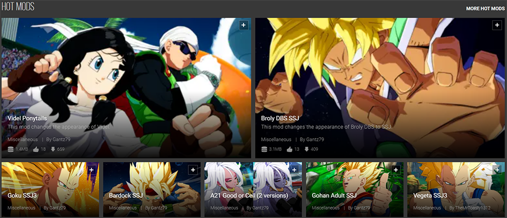This screenshot has height=218, width=507.
Task: Click description 'This mod changes the appearance of Videl.'
Action: point(59,127)
